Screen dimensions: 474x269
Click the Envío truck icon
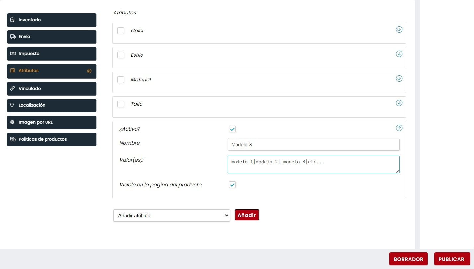tap(13, 37)
